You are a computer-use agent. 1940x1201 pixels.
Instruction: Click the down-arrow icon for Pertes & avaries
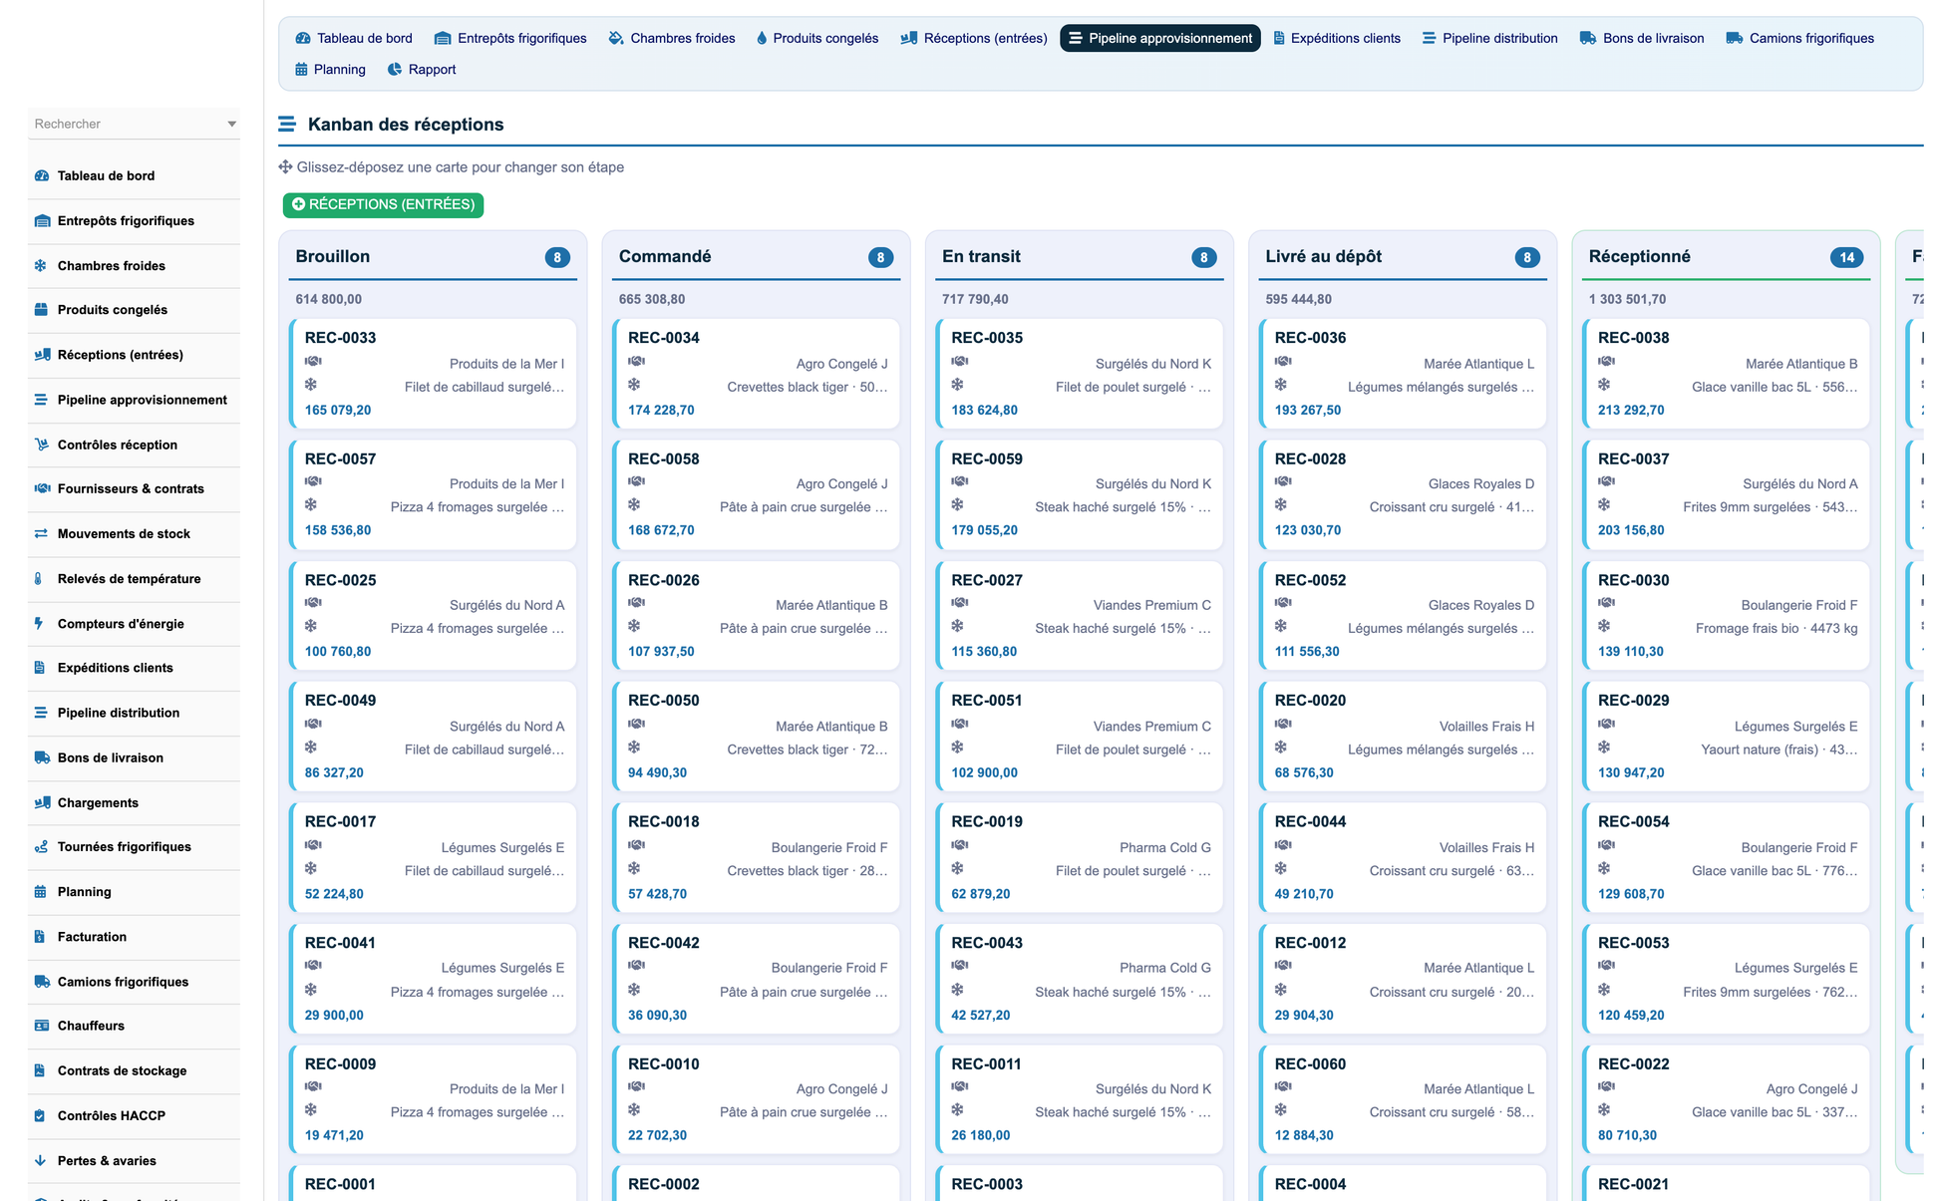click(41, 1161)
